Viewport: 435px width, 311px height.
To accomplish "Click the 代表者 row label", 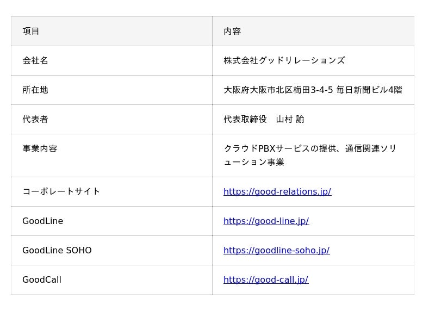I will point(35,120).
